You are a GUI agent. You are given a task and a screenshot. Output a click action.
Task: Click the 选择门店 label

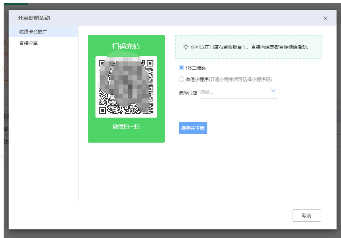(x=188, y=93)
